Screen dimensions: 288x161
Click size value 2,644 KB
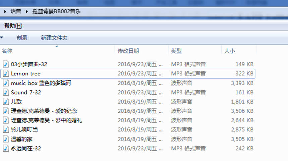242,120
